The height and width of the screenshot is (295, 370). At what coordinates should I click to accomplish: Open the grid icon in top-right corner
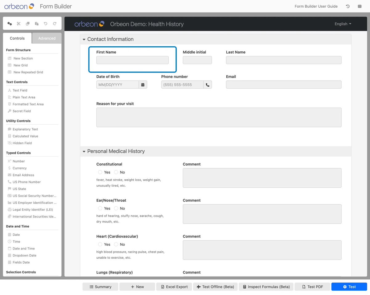coord(360,6)
